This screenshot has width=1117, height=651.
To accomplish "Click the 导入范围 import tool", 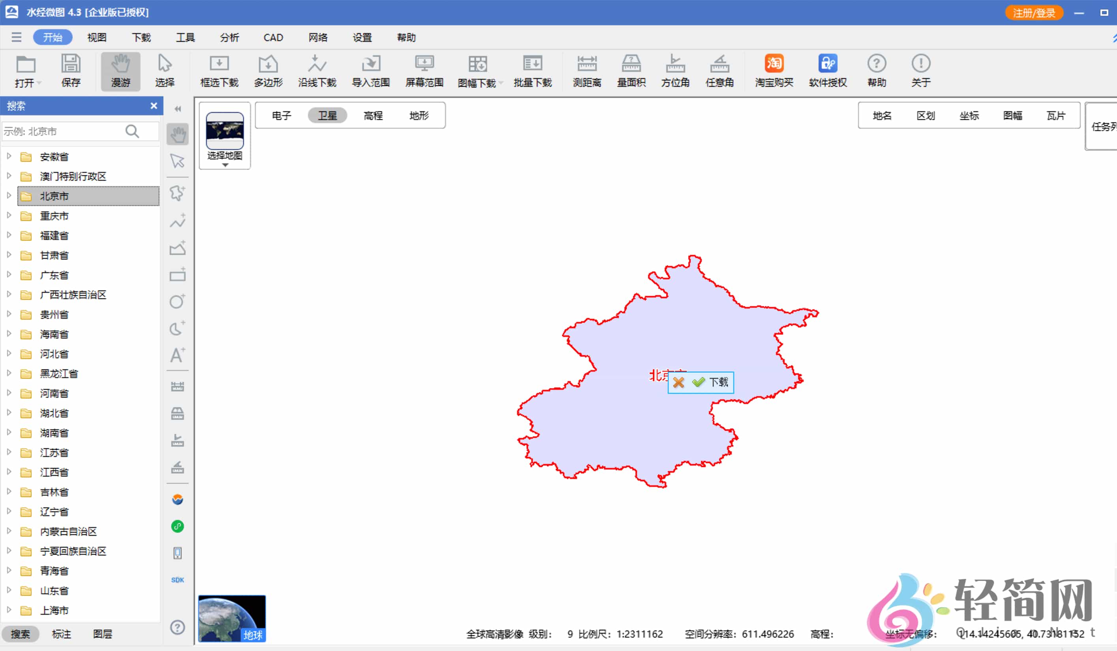I will pos(371,71).
